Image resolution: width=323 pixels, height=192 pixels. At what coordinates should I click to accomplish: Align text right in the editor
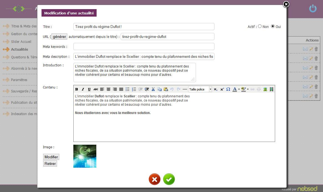115,89
